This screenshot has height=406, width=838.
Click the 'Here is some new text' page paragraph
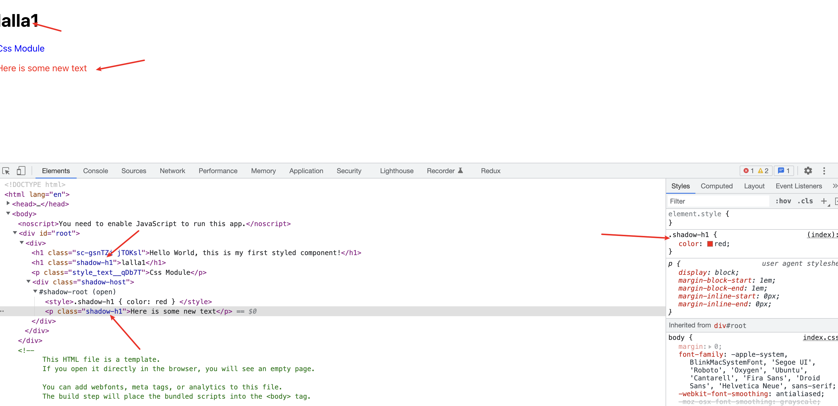(x=43, y=68)
